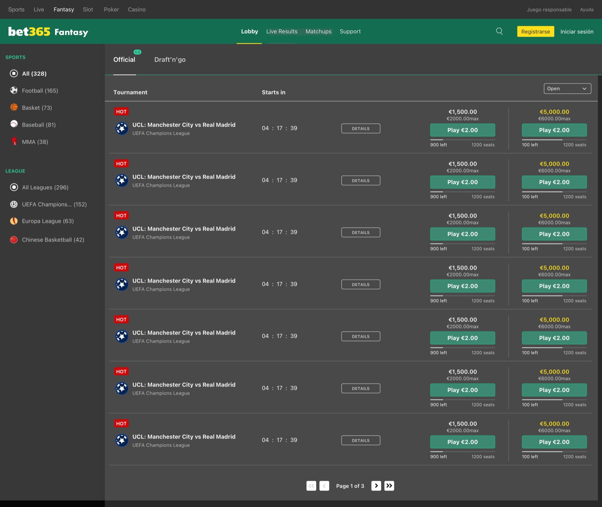
Task: Filter by Chinese Basketball flag icon
Action: (x=14, y=240)
